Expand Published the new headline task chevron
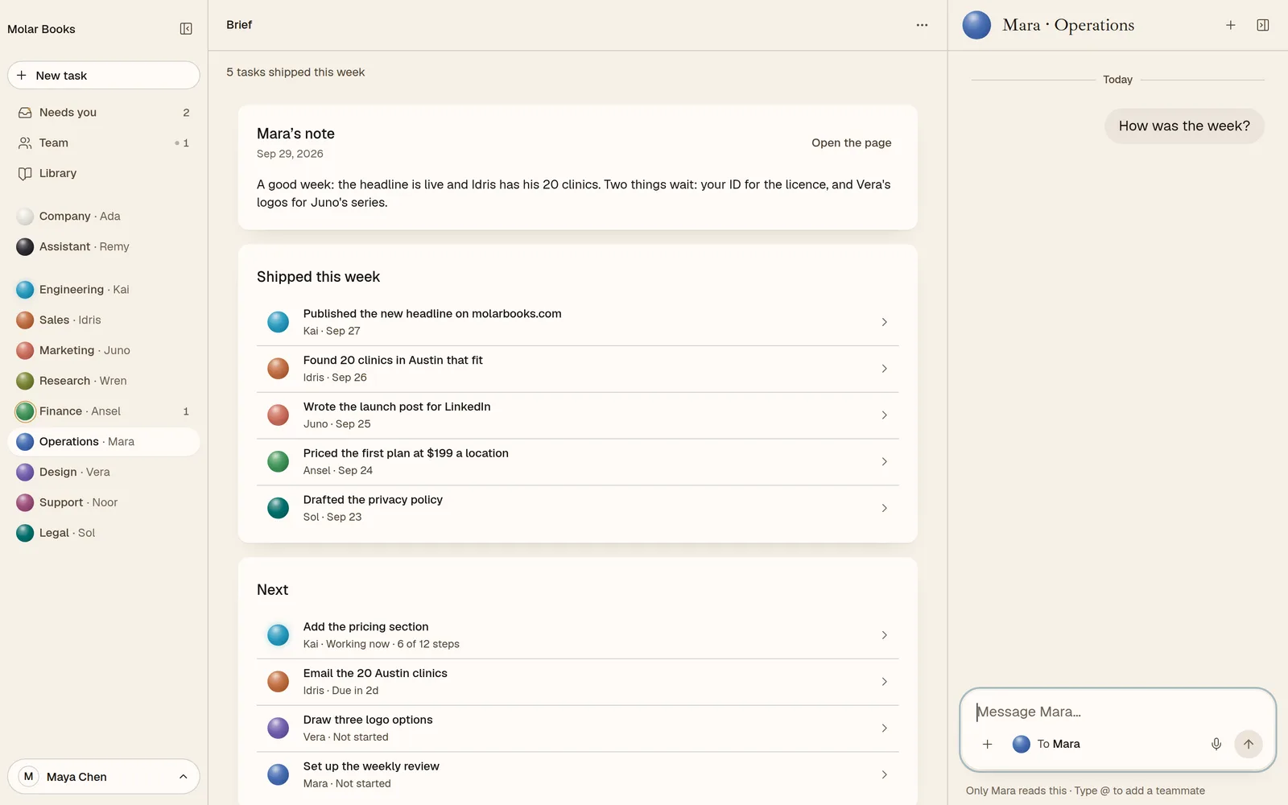 [x=884, y=322]
